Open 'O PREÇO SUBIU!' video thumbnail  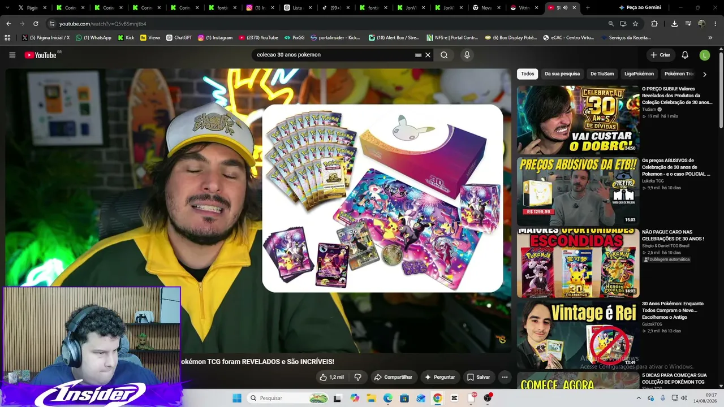pos(578,120)
